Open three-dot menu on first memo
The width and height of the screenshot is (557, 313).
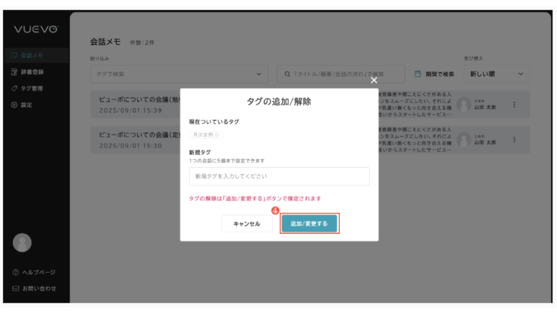coord(515,104)
